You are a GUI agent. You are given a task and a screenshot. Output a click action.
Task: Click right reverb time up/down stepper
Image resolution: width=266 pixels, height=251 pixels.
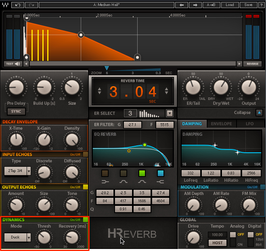tap(166, 91)
